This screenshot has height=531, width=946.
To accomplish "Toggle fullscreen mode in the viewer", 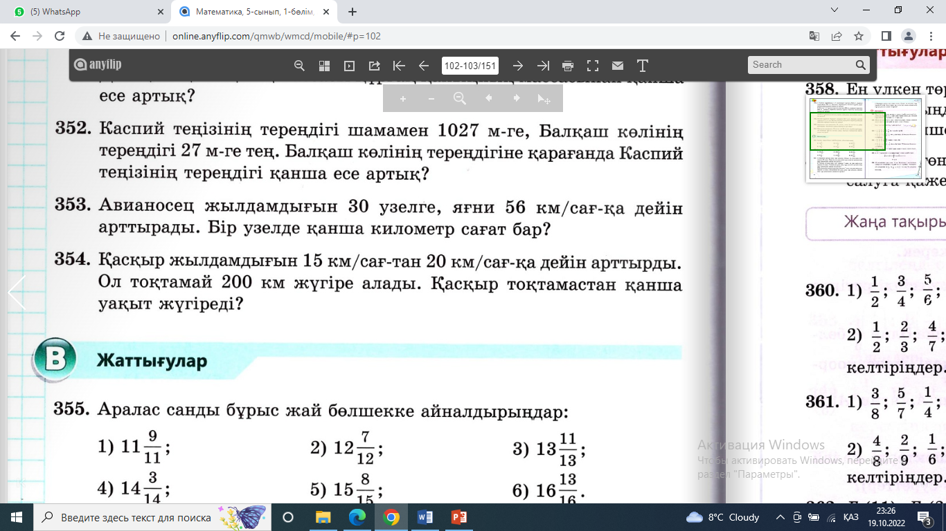I will coord(593,66).
